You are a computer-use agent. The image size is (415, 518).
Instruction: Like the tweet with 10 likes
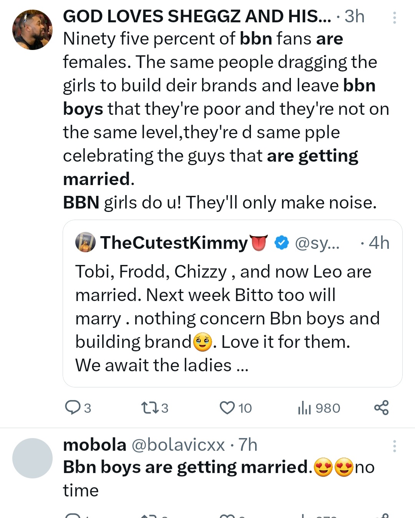[227, 407]
